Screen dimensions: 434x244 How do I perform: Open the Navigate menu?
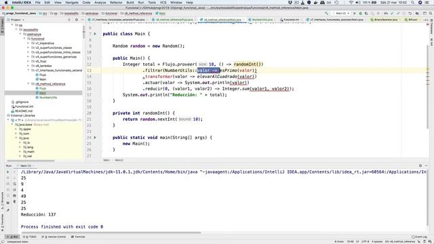(72, 3)
